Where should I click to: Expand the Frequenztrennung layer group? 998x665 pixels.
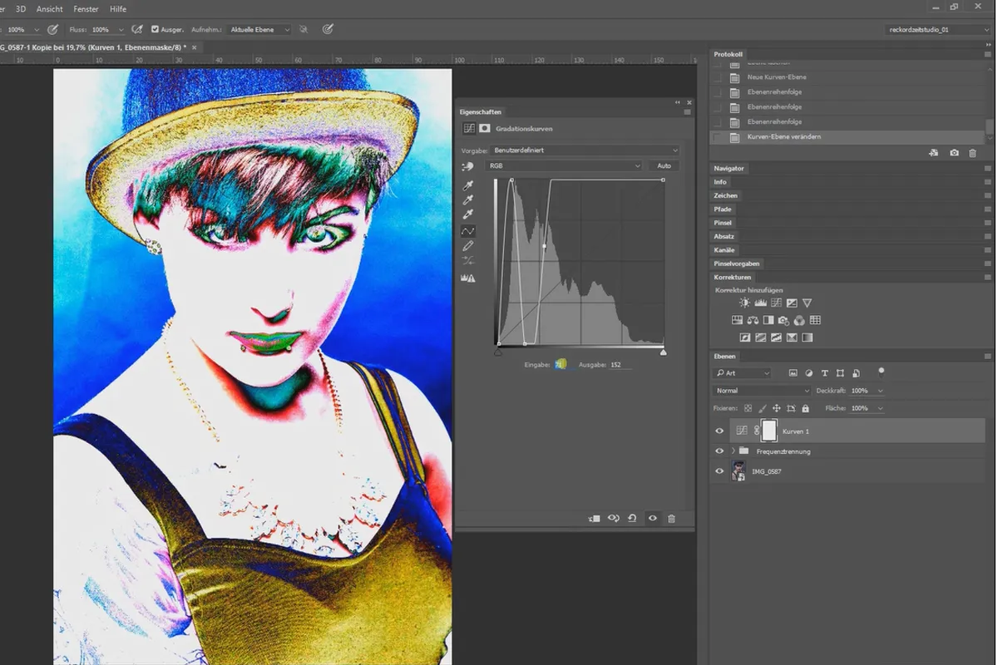(x=733, y=451)
